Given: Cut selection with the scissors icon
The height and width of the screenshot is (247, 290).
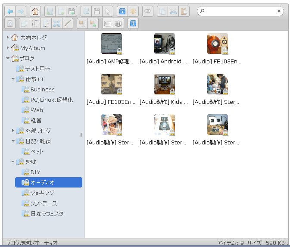Looking at the screenshot, I should click(173, 11).
